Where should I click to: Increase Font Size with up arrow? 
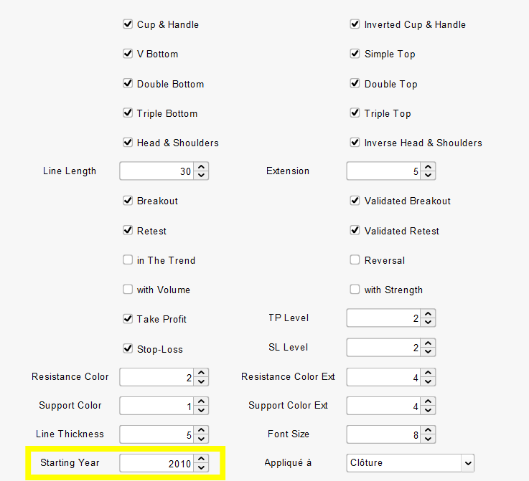pyautogui.click(x=428, y=430)
